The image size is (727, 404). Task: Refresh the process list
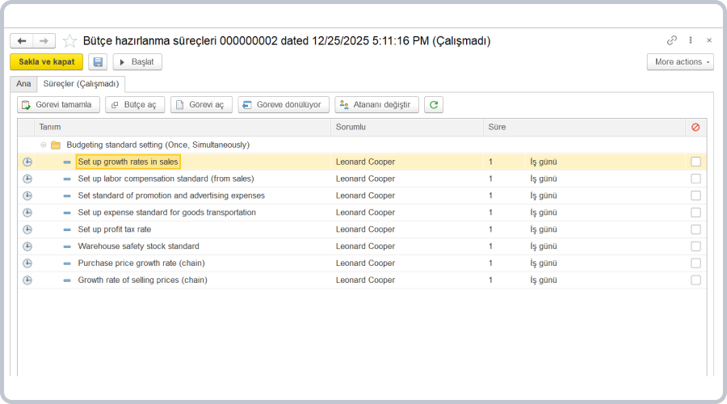[434, 105]
